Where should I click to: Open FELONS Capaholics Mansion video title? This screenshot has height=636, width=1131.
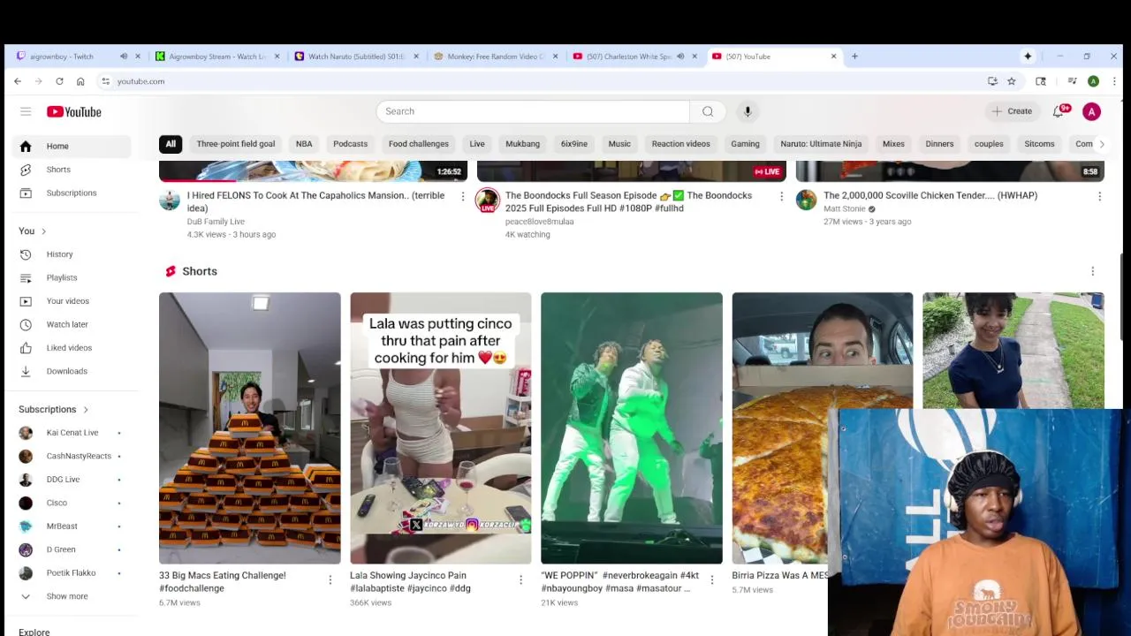click(316, 202)
